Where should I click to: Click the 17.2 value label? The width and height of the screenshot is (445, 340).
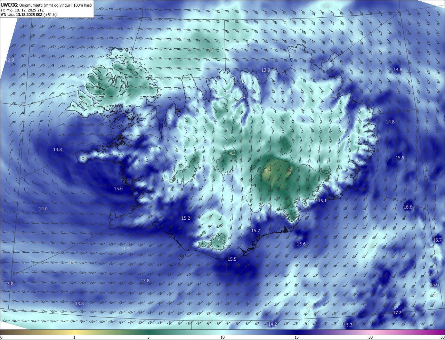point(397,313)
